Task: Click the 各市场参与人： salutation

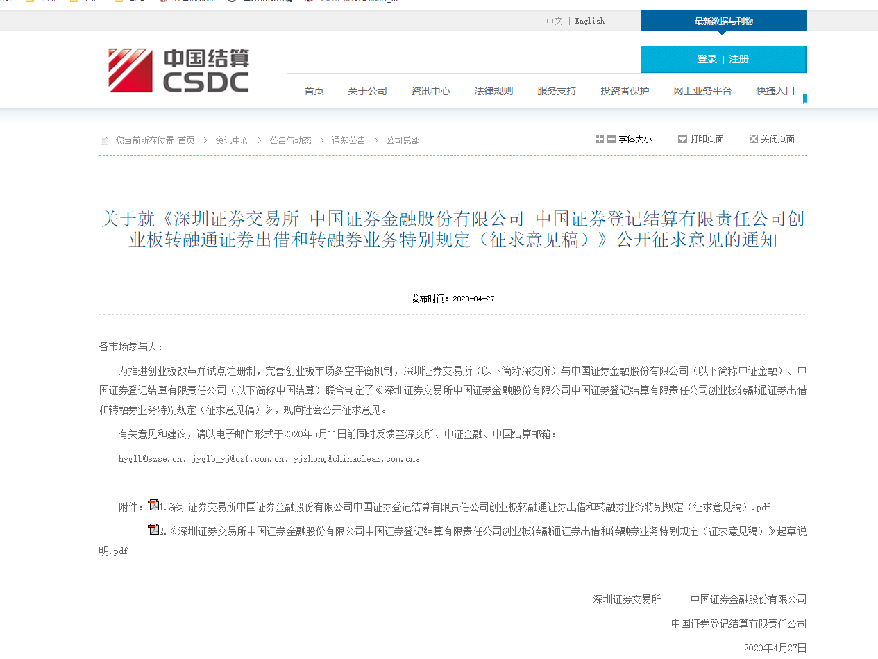Action: coord(132,347)
